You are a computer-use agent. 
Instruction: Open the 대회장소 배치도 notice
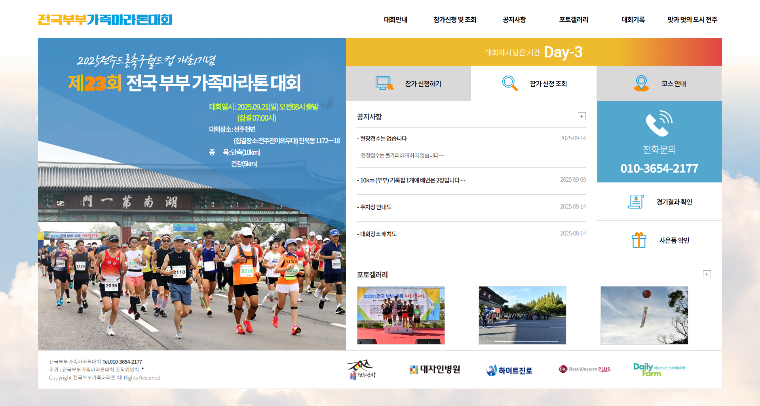pos(378,234)
